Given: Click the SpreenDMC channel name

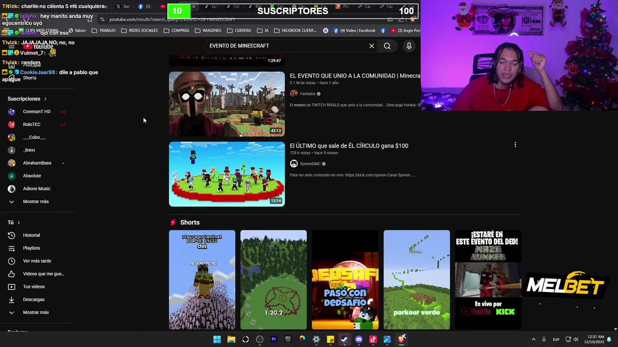Looking at the screenshot, I should pos(310,164).
